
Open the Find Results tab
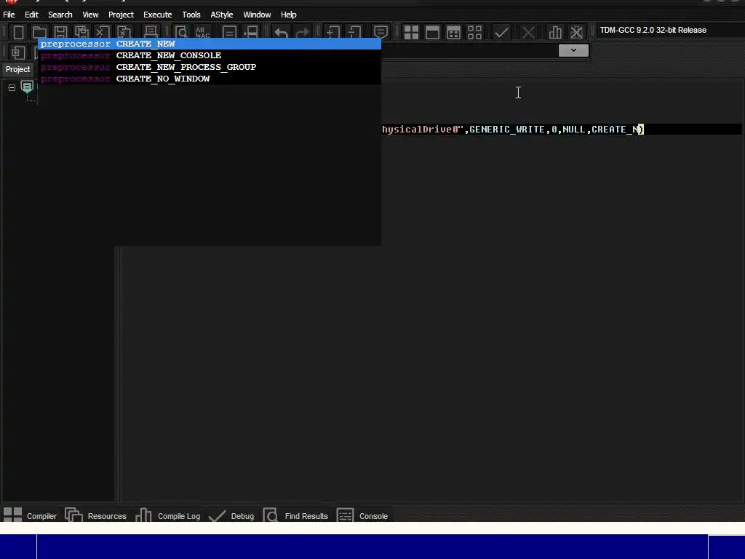[x=295, y=516]
